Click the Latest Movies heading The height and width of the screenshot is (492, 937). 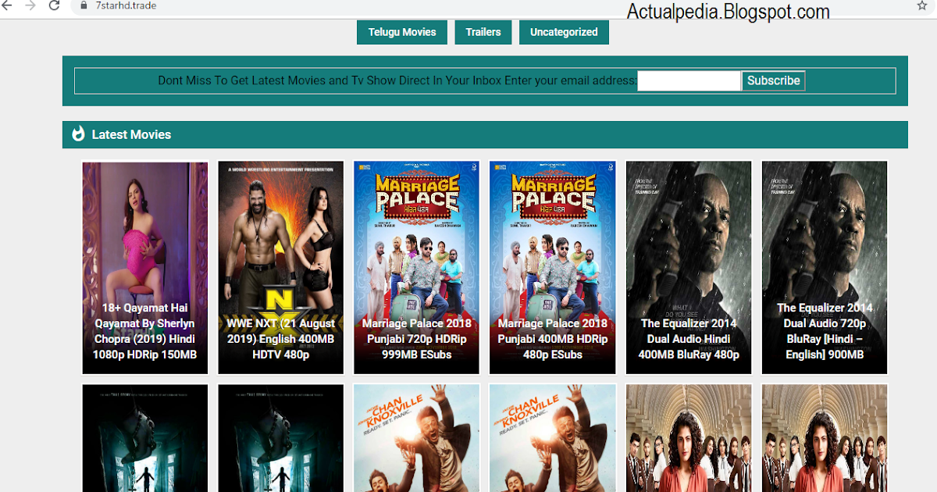[131, 134]
